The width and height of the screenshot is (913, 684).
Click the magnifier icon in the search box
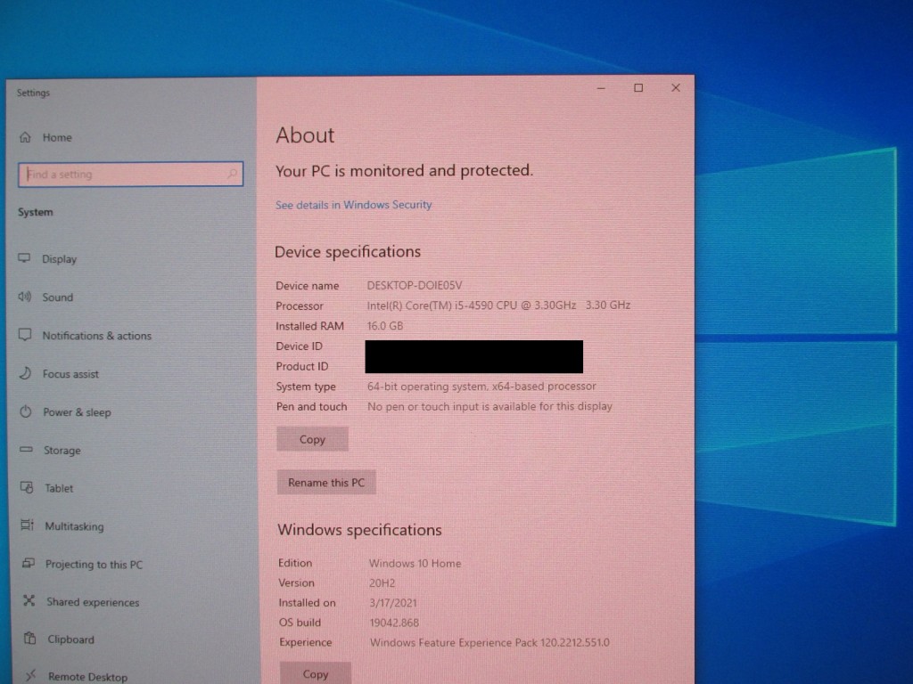(x=232, y=174)
